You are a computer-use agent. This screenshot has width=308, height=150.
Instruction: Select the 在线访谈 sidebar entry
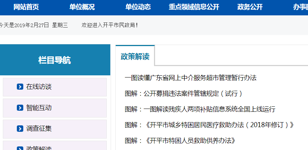point(39,87)
